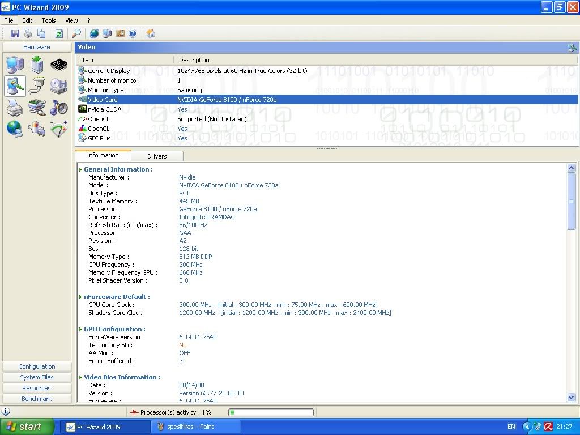Image resolution: width=580 pixels, height=435 pixels.
Task: Click the Save floppy disk toolbar icon
Action: click(15, 33)
